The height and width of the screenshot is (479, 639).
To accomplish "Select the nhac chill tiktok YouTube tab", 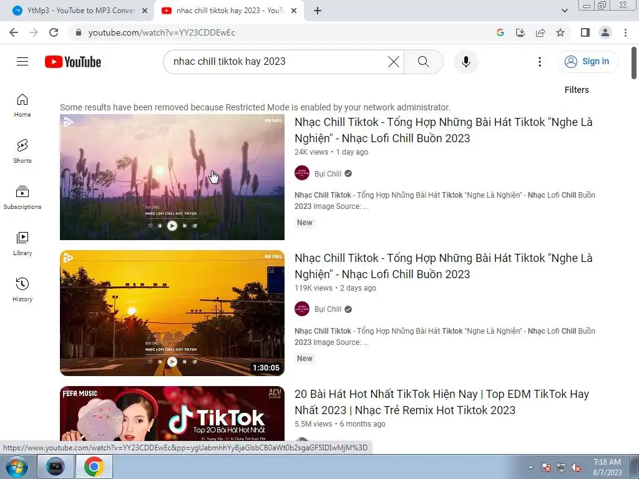I will [229, 11].
